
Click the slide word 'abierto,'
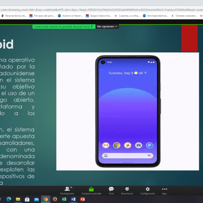click(24, 100)
